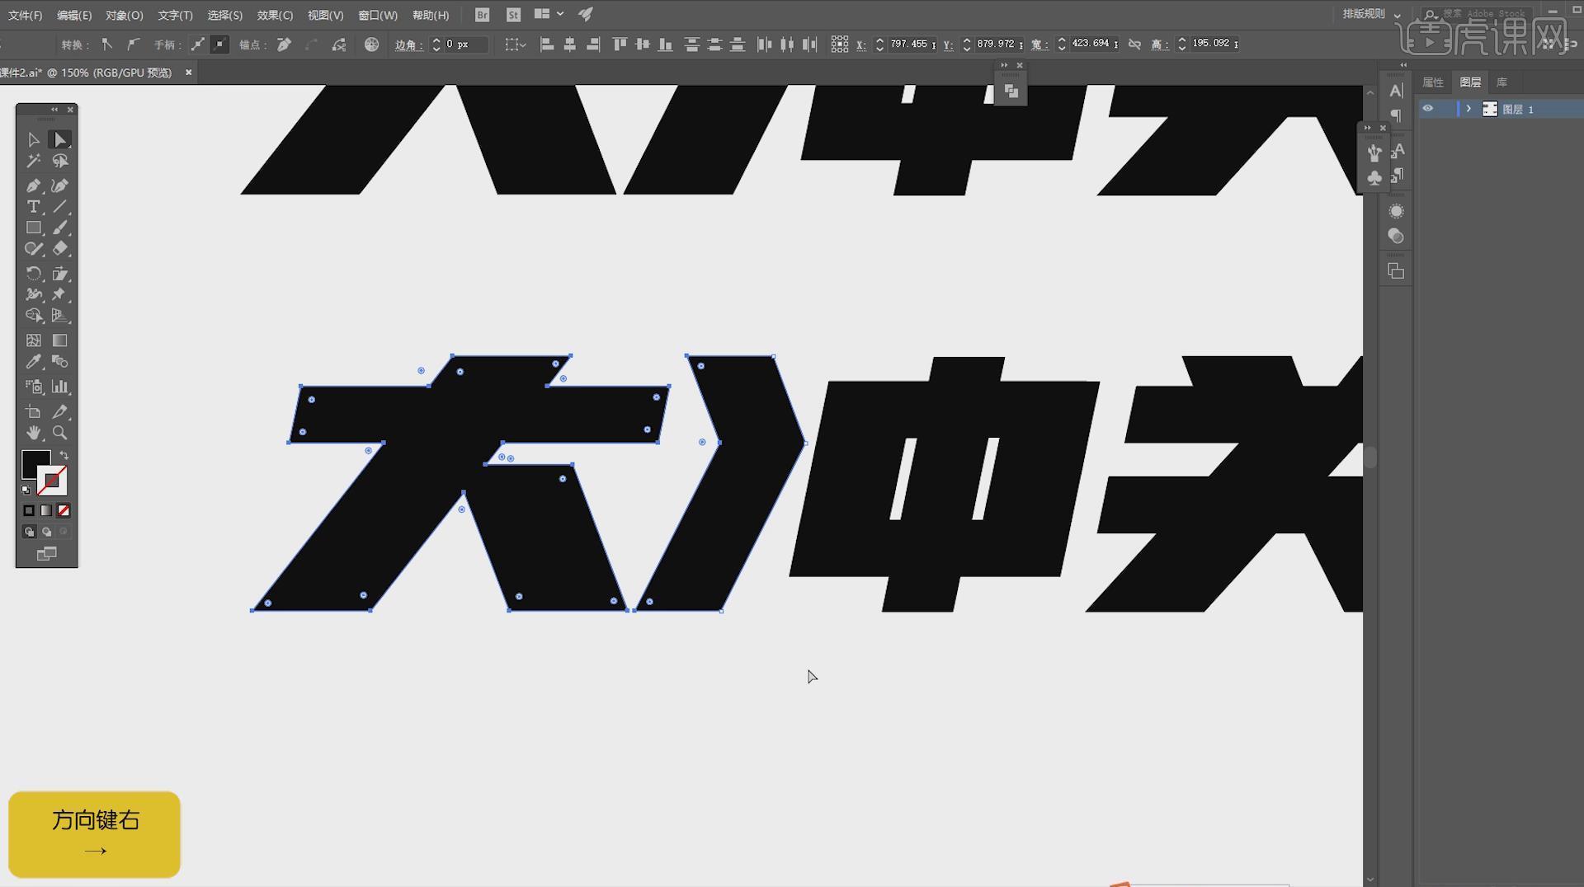This screenshot has height=887, width=1584.
Task: Open the 排版规则 workspace dropdown
Action: (x=1372, y=14)
